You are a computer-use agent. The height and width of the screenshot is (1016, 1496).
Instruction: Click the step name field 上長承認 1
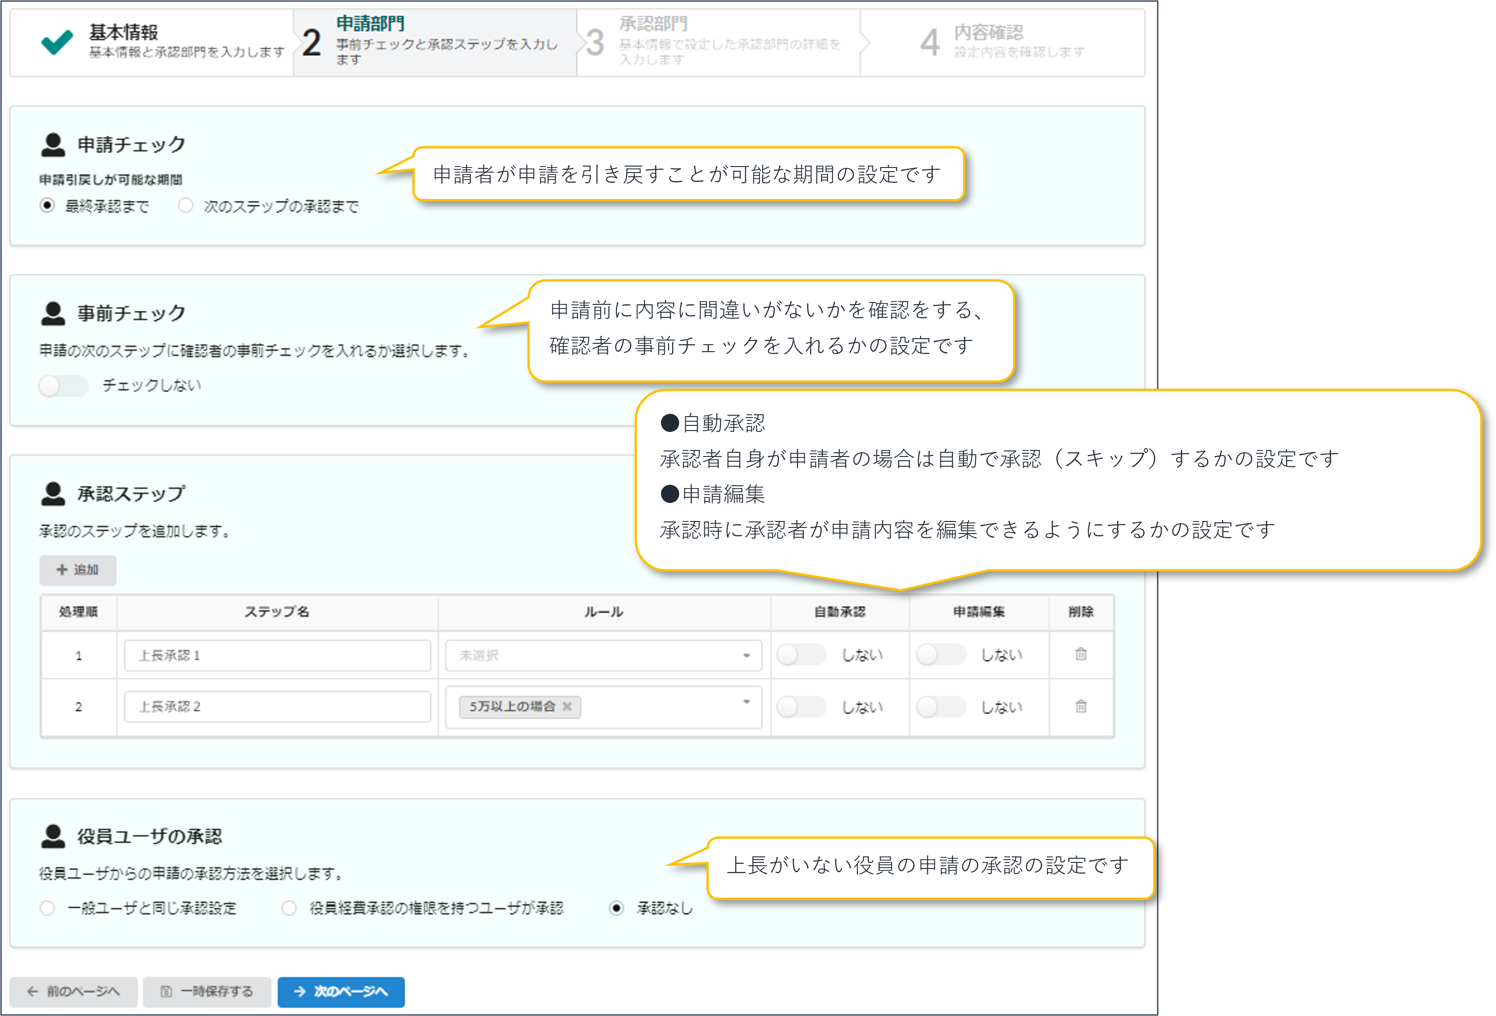[277, 656]
